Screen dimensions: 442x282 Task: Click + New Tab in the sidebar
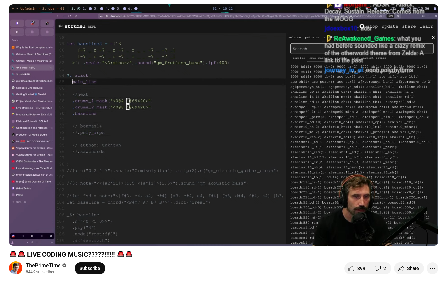point(32,202)
